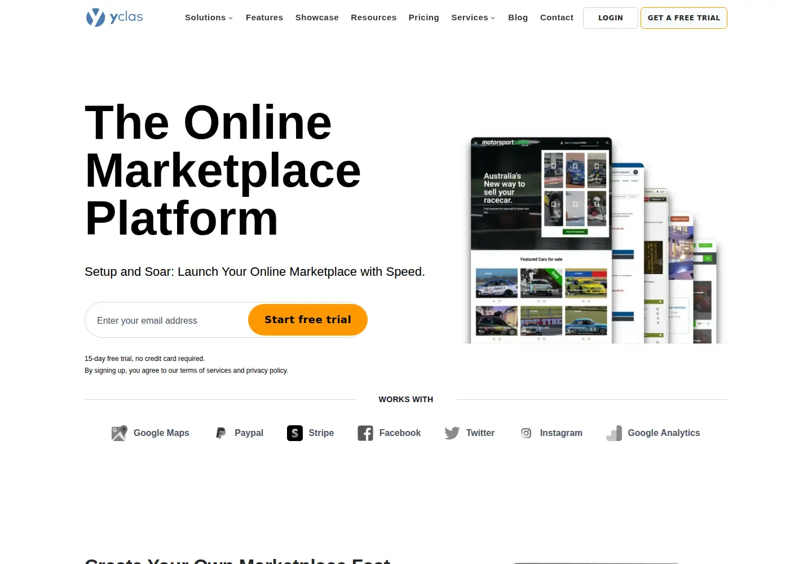Image resolution: width=812 pixels, height=564 pixels.
Task: Click the Google Analytics text label
Action: (664, 433)
